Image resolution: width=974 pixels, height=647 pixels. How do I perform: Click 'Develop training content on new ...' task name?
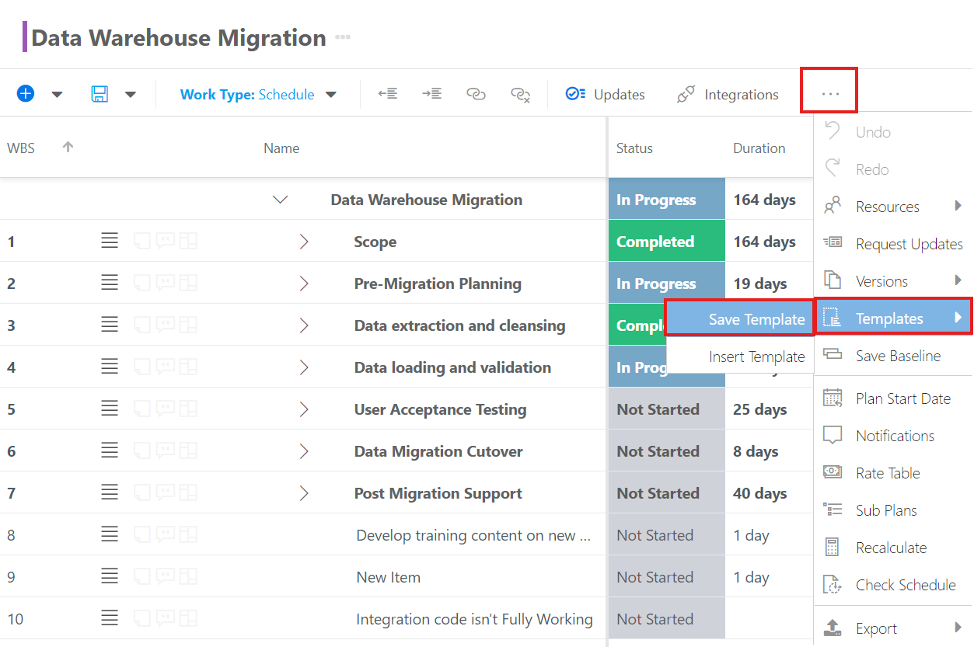(x=474, y=535)
